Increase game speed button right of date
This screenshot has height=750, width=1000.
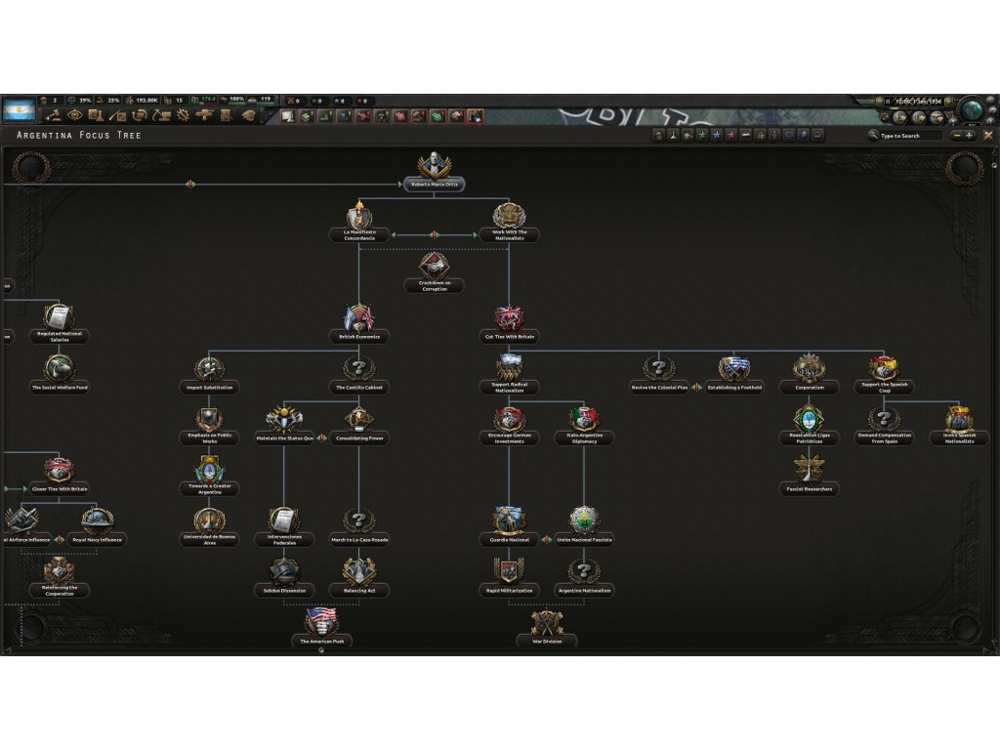[x=948, y=102]
